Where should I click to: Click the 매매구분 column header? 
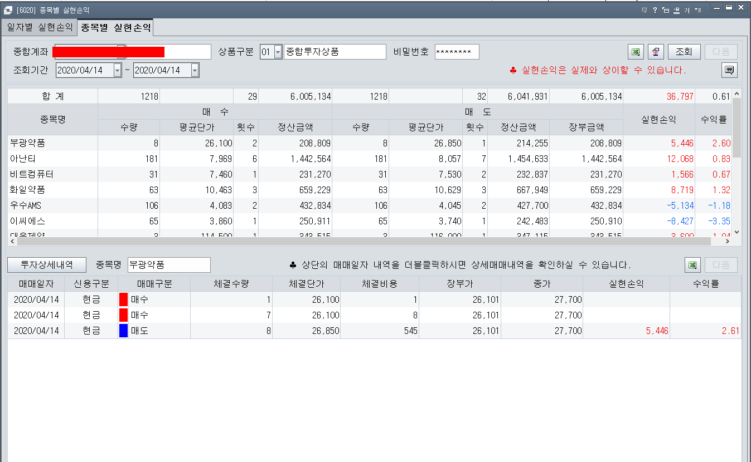[x=154, y=284]
